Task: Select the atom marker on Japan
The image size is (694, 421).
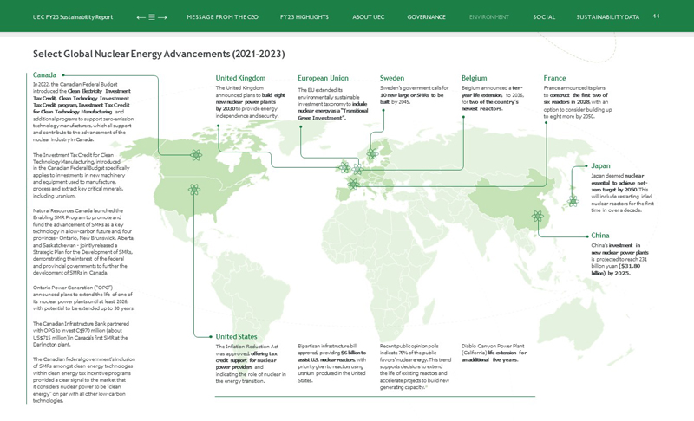Action: click(573, 201)
